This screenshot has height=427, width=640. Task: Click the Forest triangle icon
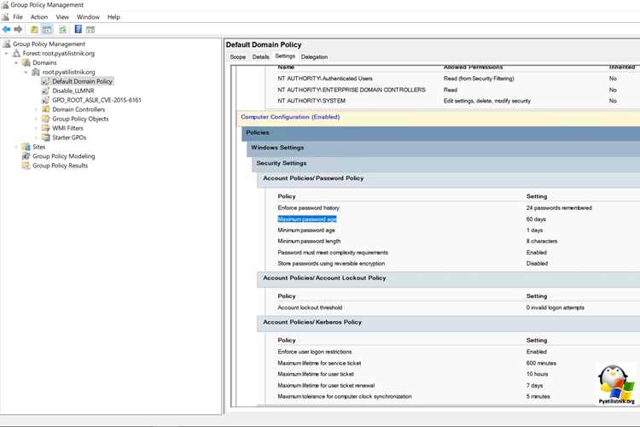pos(16,53)
